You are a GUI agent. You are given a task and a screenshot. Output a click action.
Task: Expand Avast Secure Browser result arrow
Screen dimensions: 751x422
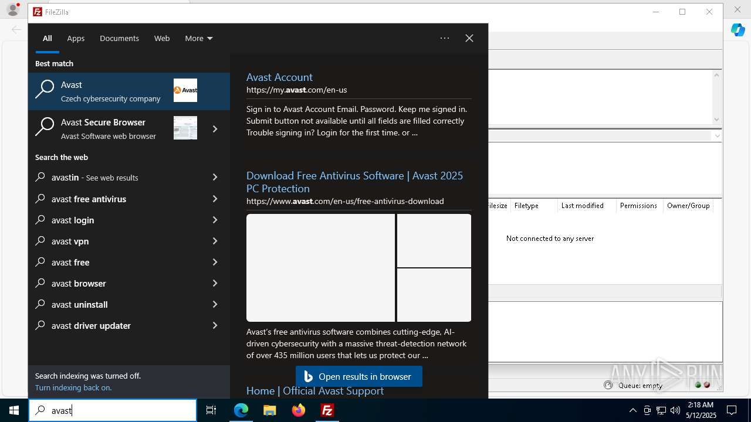(215, 129)
